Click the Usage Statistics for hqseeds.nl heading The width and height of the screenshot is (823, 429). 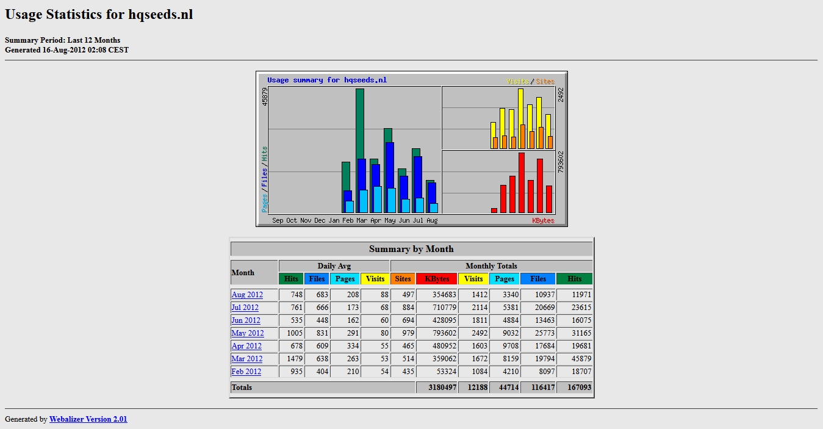tap(99, 15)
